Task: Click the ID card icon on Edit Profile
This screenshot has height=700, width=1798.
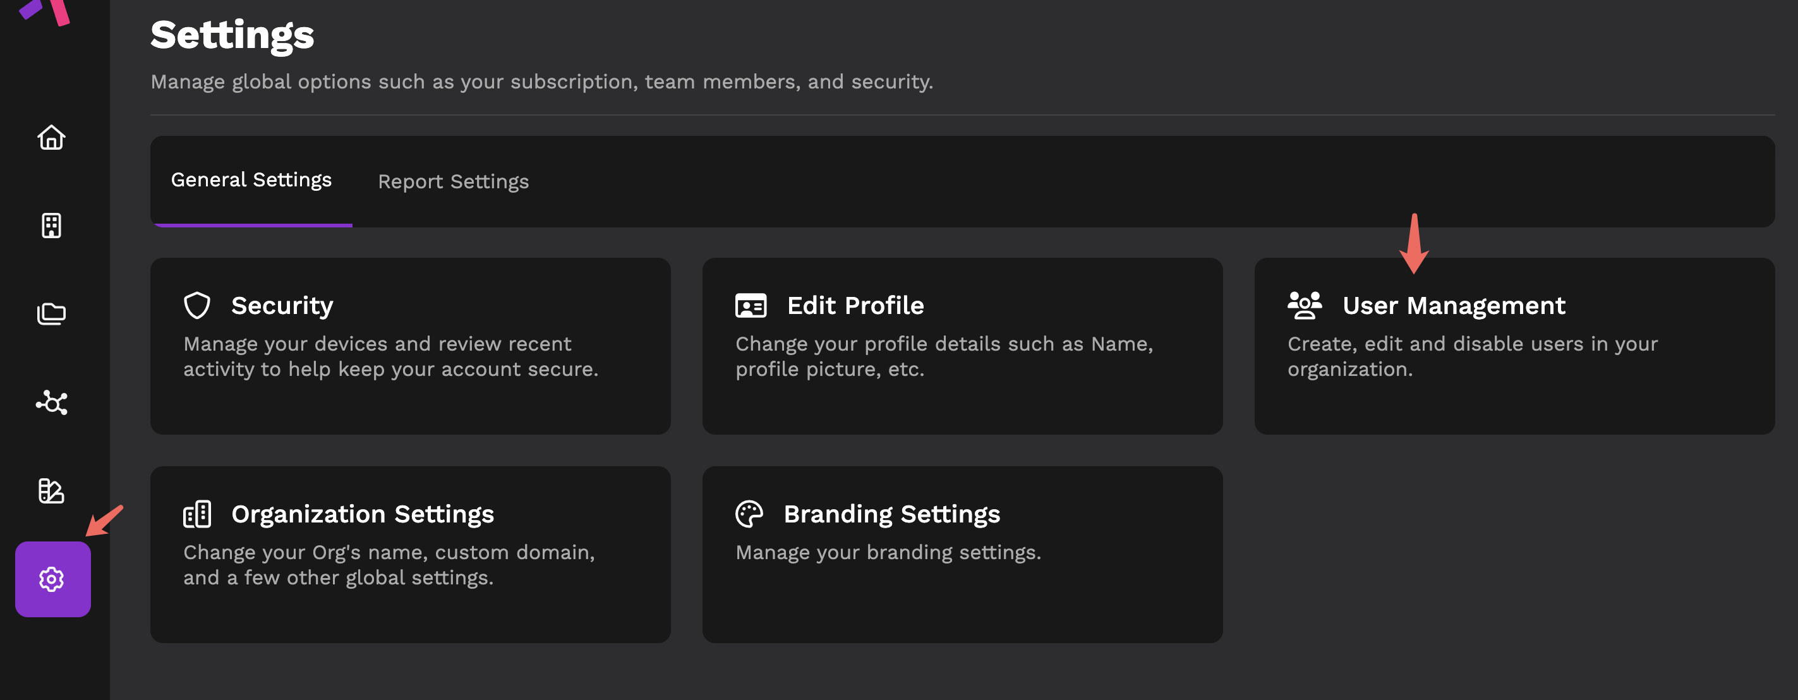Action: [x=751, y=306]
